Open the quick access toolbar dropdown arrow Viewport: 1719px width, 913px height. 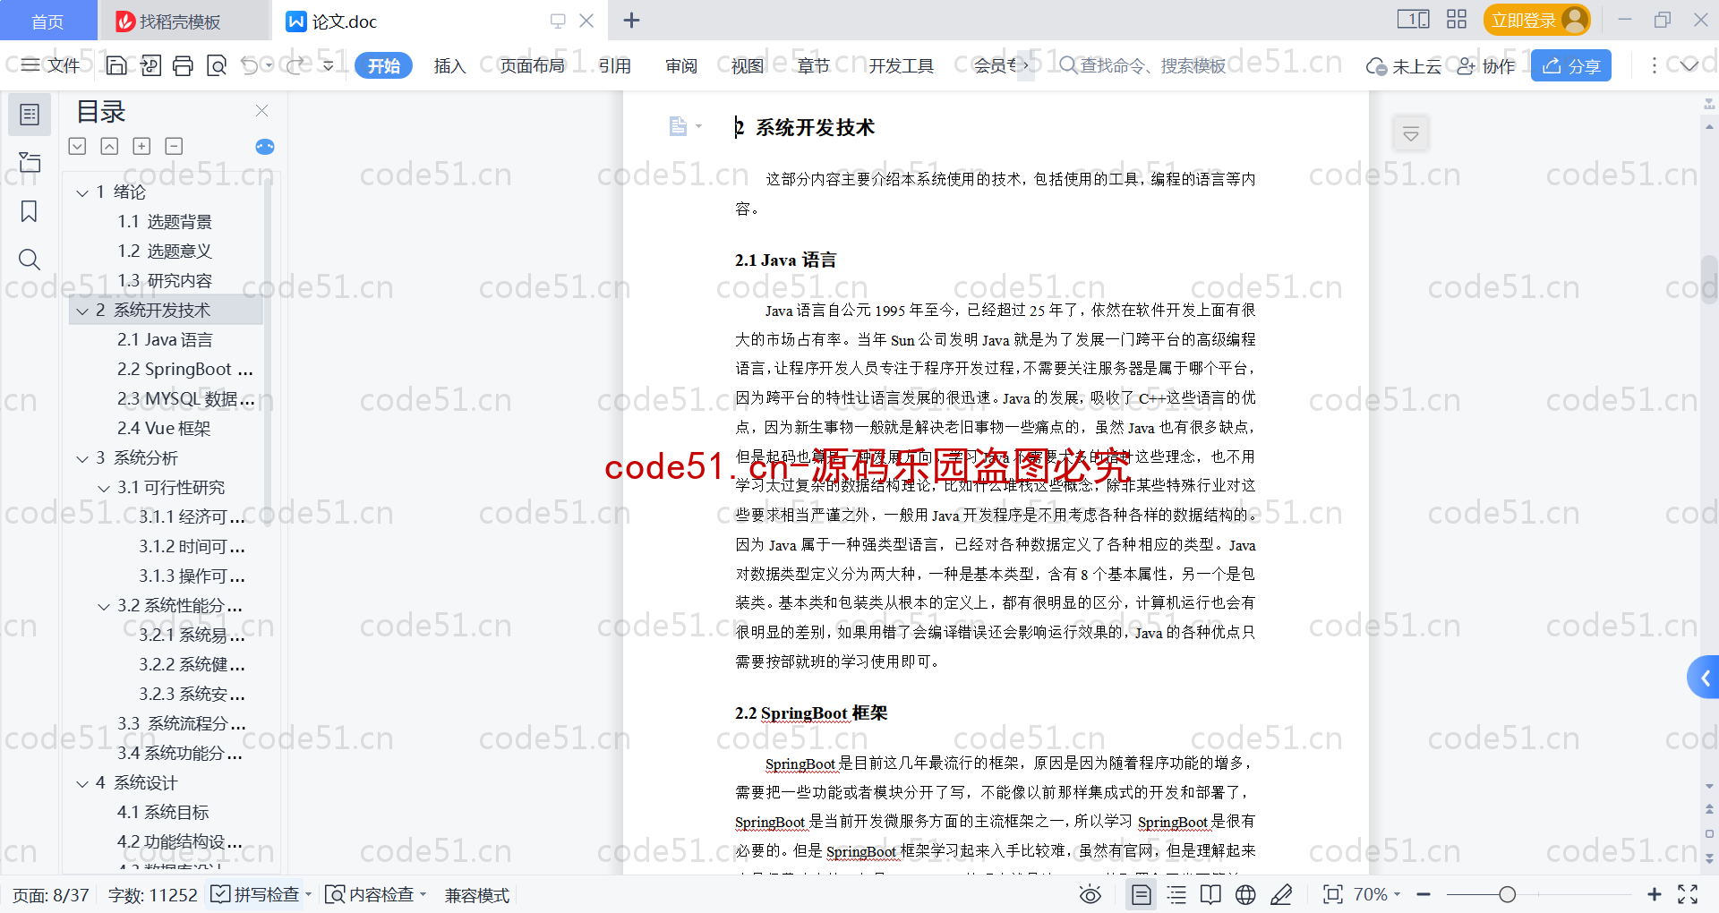329,65
